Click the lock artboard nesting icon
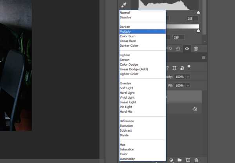The image size is (235, 163). [x=174, y=68]
